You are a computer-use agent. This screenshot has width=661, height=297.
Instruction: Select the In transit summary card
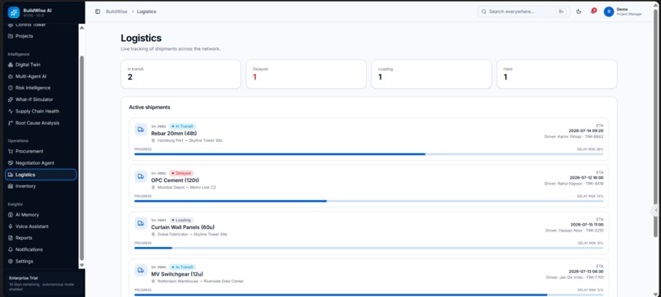click(181, 74)
